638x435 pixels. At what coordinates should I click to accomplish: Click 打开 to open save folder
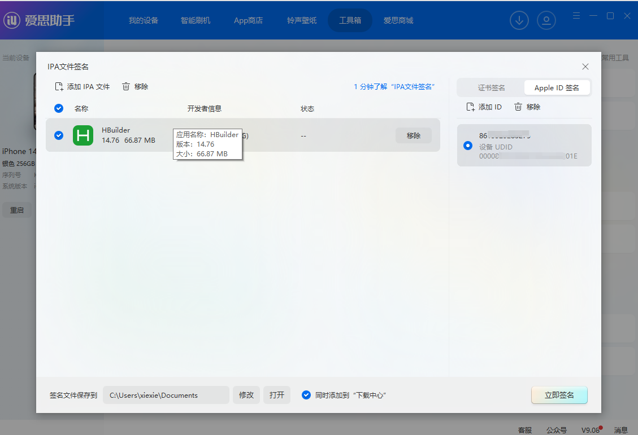(277, 395)
